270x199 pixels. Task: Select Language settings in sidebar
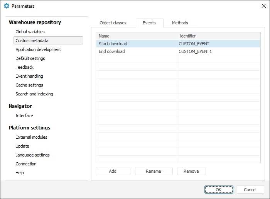pyautogui.click(x=32, y=155)
